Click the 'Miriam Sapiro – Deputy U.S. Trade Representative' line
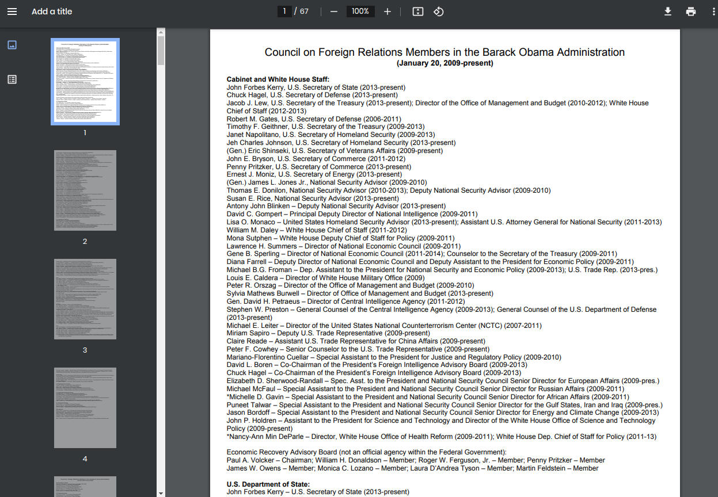The width and height of the screenshot is (718, 497). point(328,333)
